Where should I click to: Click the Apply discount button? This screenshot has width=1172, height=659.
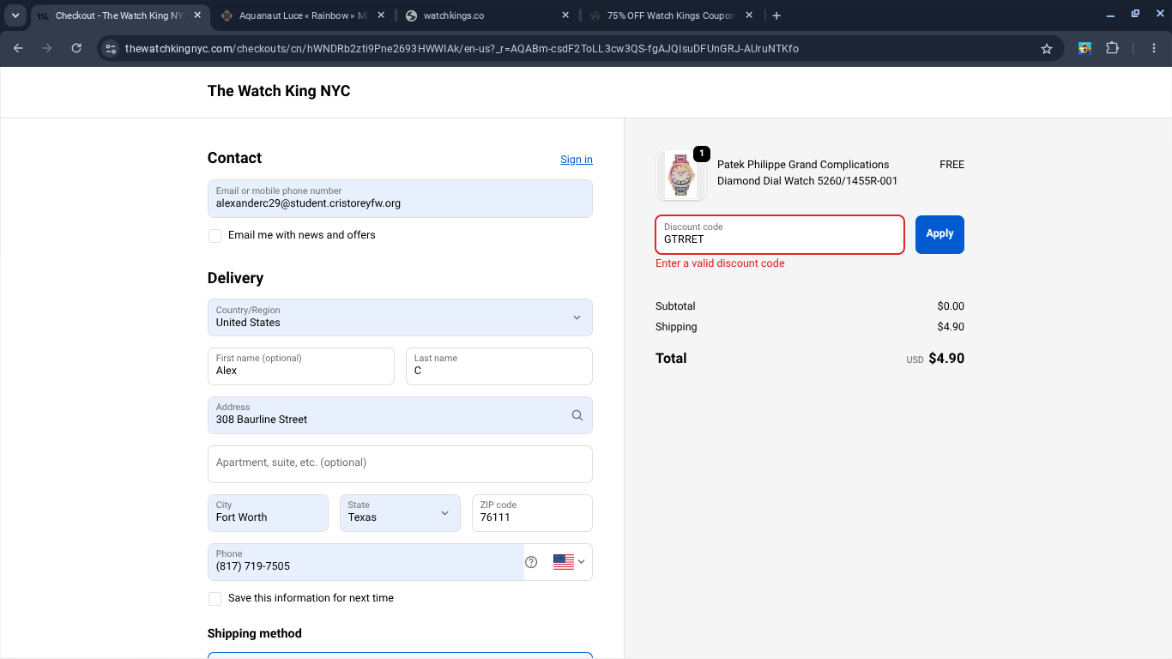[939, 234]
